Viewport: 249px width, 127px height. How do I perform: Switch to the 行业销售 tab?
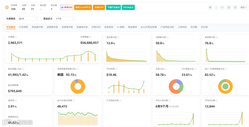click(24, 27)
